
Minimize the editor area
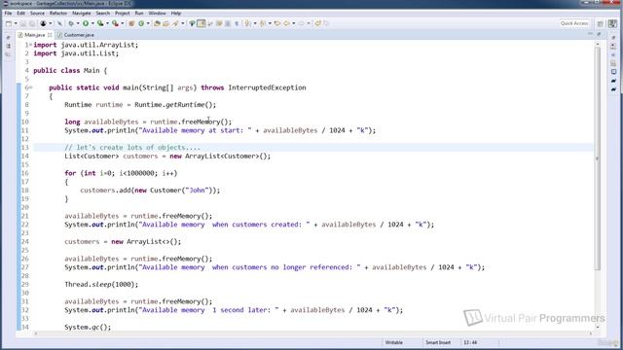(x=590, y=35)
